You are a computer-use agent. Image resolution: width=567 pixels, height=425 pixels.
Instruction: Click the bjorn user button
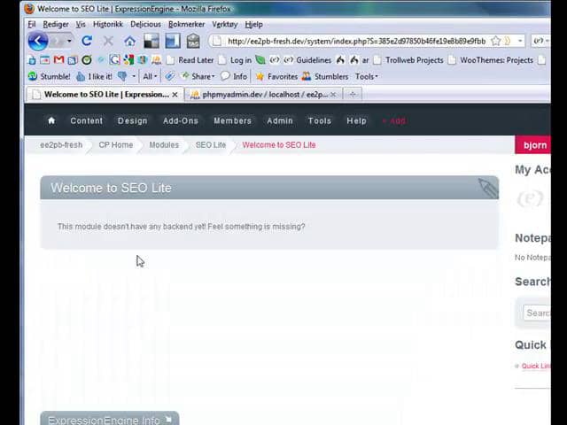[x=533, y=145]
